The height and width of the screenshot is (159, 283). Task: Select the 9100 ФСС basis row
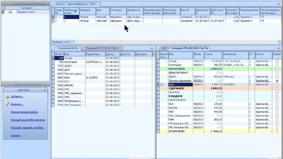[103, 81]
